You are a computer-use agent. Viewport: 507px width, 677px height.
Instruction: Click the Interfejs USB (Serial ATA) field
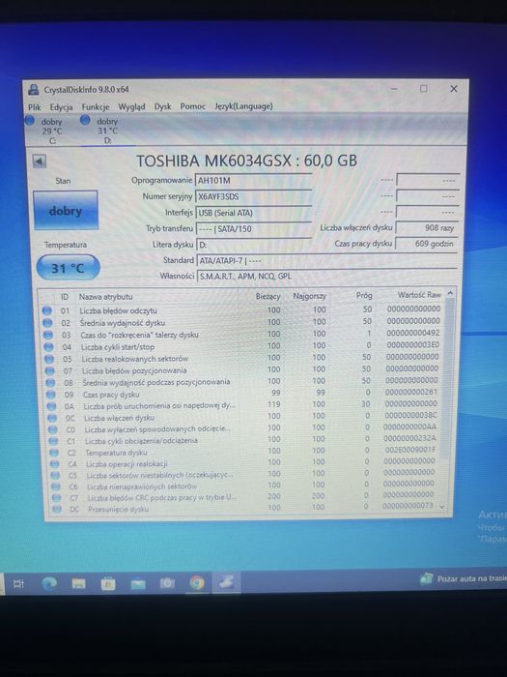pos(253,213)
